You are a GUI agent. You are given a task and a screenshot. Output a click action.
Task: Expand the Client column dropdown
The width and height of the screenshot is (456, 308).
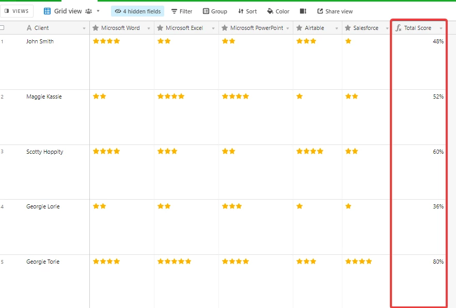84,28
